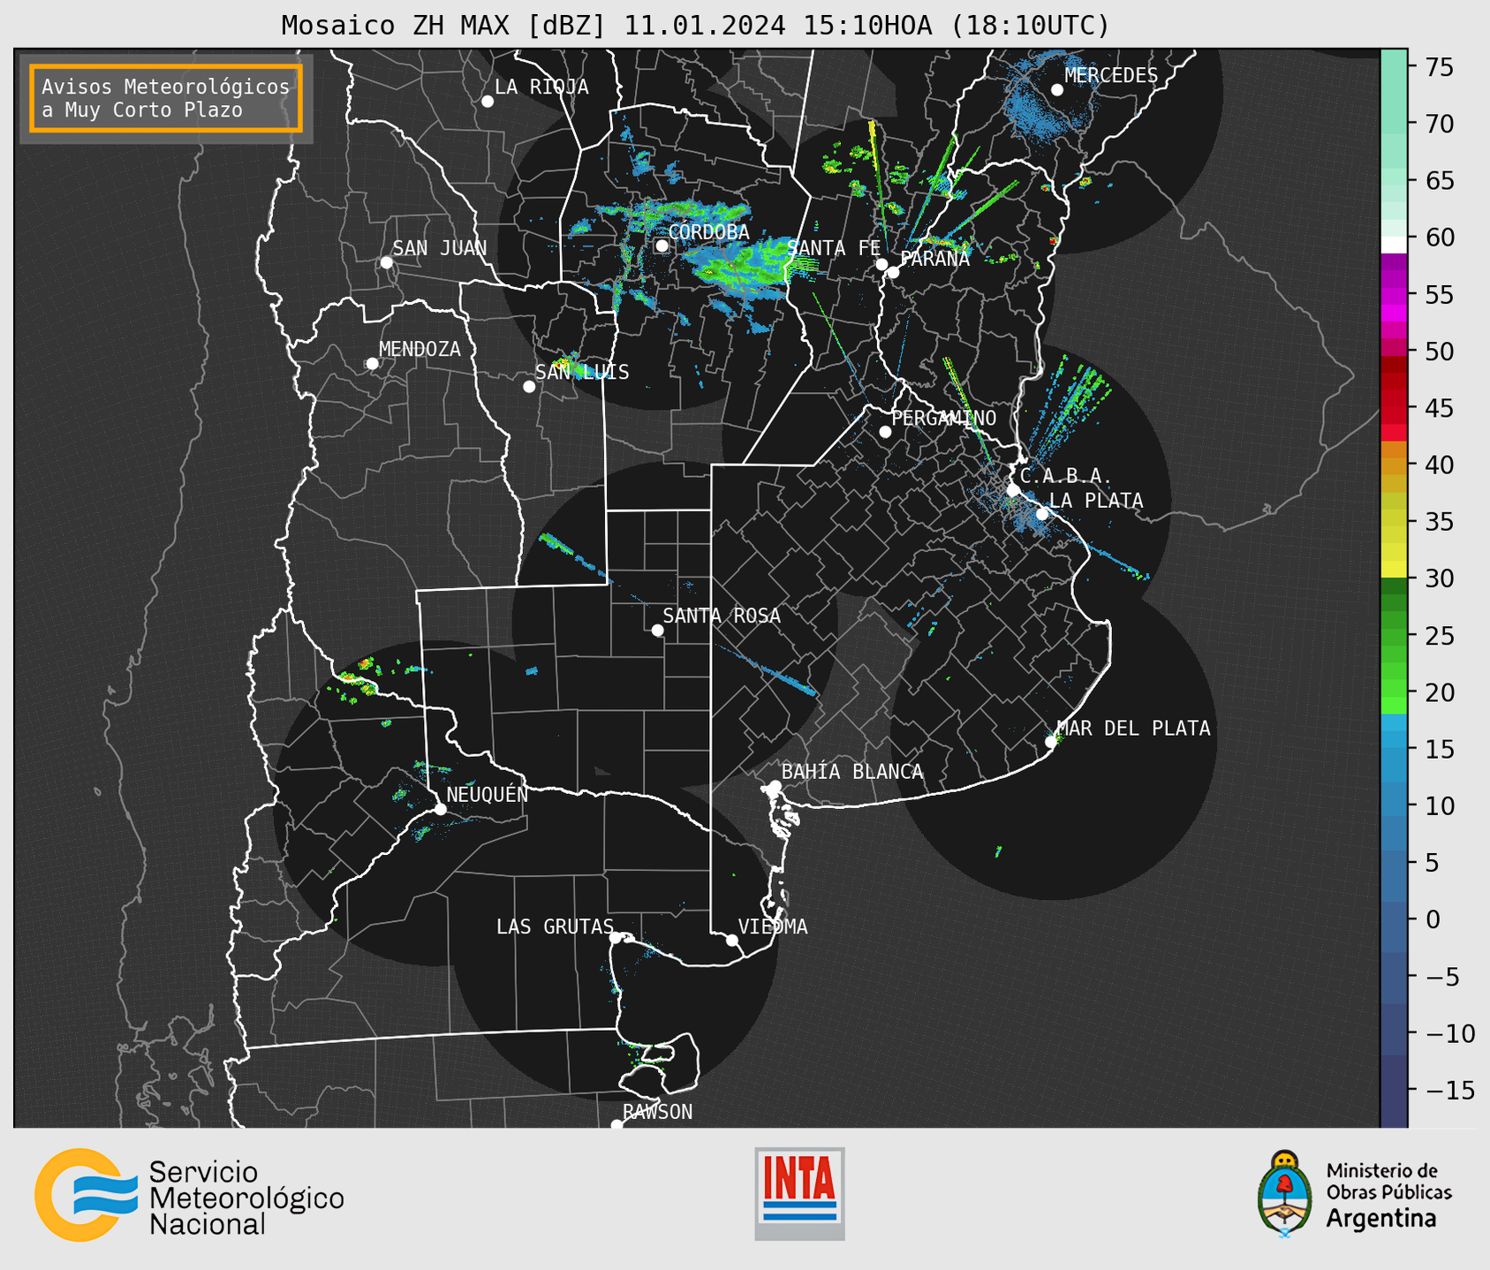Viewport: 1490px width, 1270px height.
Task: Click the MAR DEL PLATA marker dot
Action: coord(1051,742)
